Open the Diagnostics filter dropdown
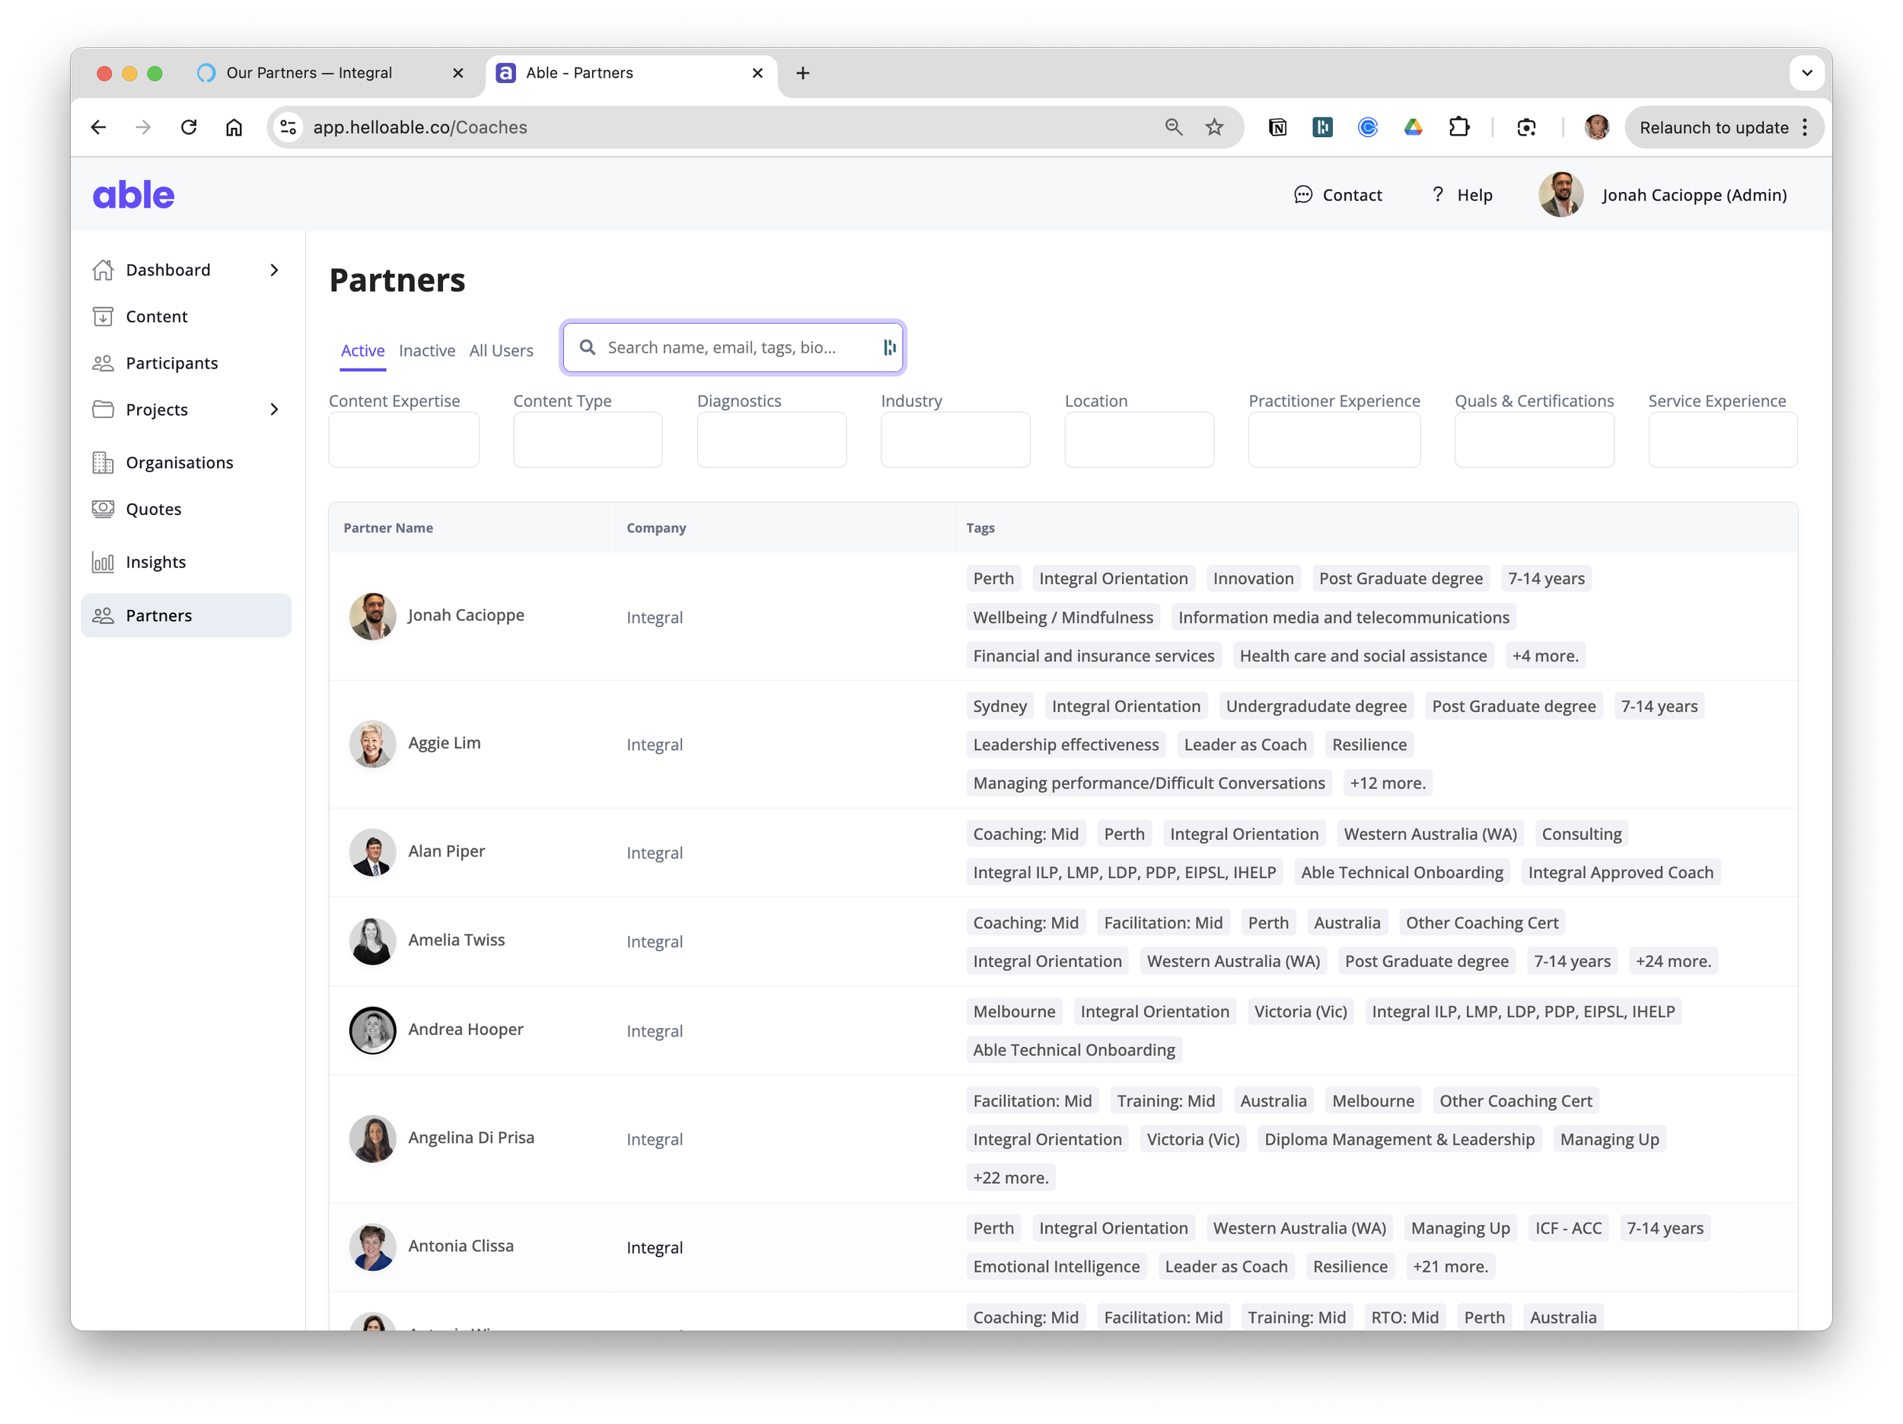 tap(772, 439)
